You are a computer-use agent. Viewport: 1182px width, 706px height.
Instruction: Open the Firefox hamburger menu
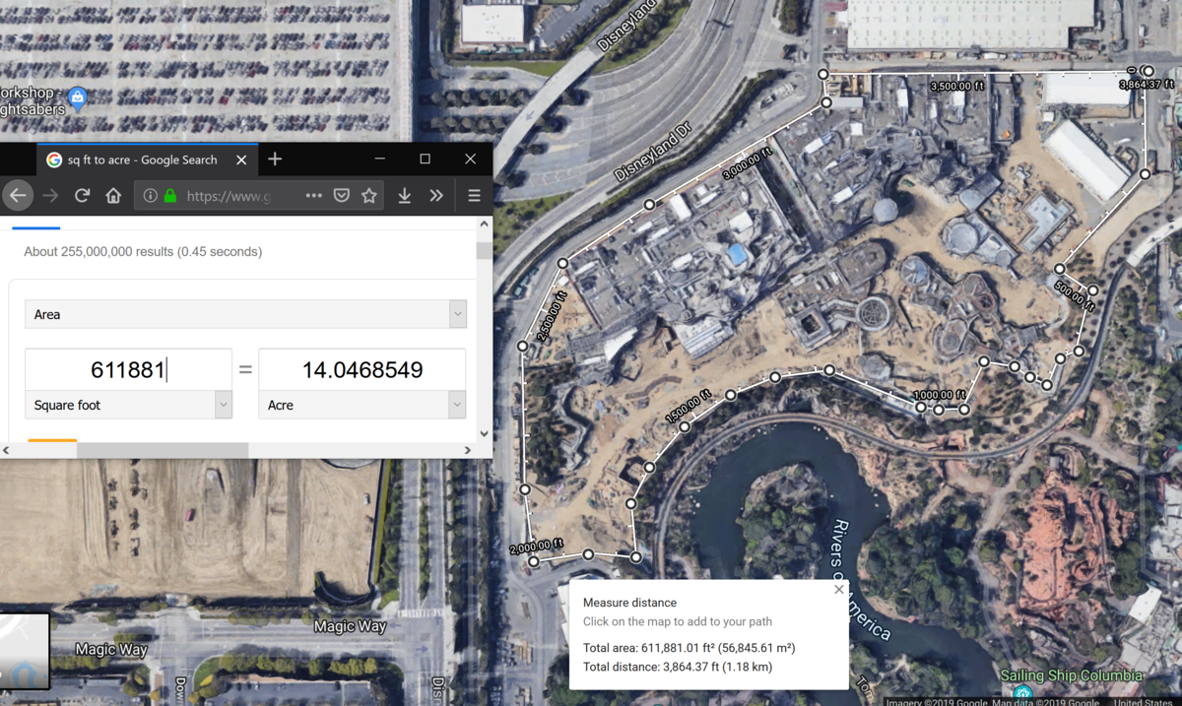click(474, 196)
